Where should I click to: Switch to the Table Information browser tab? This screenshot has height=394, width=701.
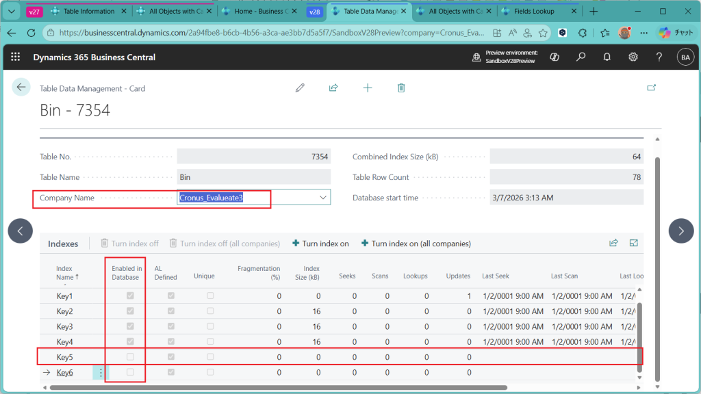pyautogui.click(x=88, y=12)
